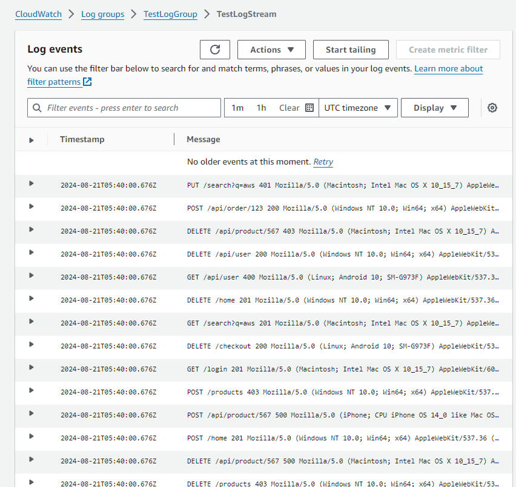Open the UTC timezone dropdown
516x487 pixels.
pyautogui.click(x=358, y=108)
